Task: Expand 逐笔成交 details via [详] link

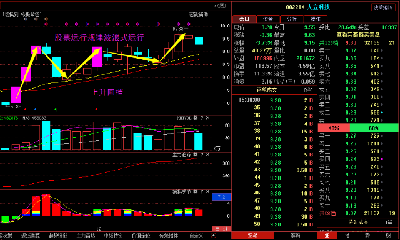Action: pos(308,90)
